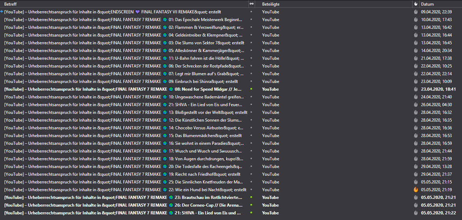Click junk flame for '09: Einbruch bei Shinra' mail
Screen dimensions: 462x220
click(416, 81)
